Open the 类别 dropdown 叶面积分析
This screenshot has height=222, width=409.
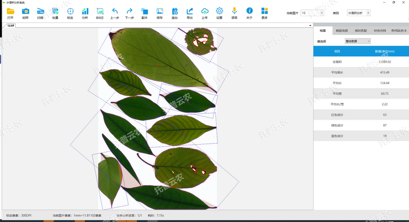point(368,13)
